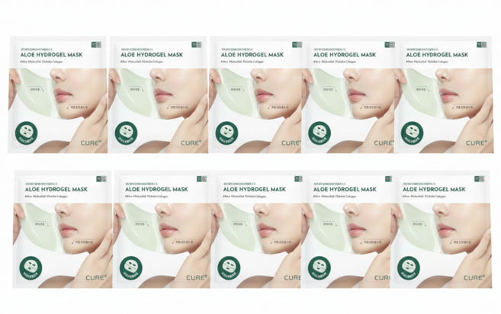Click QR code on top-row first package
501x314 pixels.
pos(96,44)
